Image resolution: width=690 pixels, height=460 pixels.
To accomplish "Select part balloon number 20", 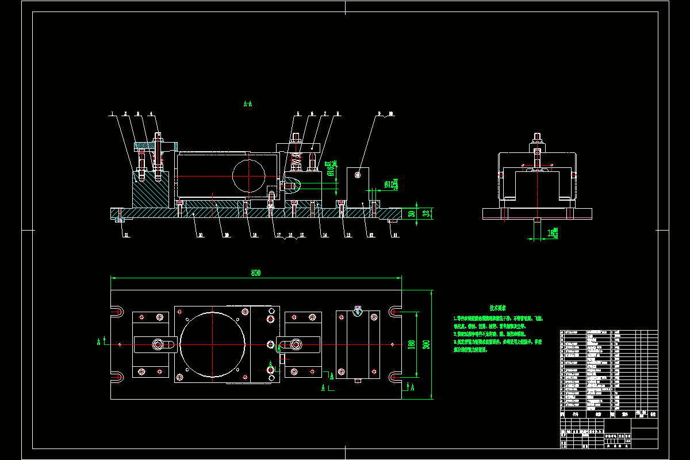I will tap(200, 235).
